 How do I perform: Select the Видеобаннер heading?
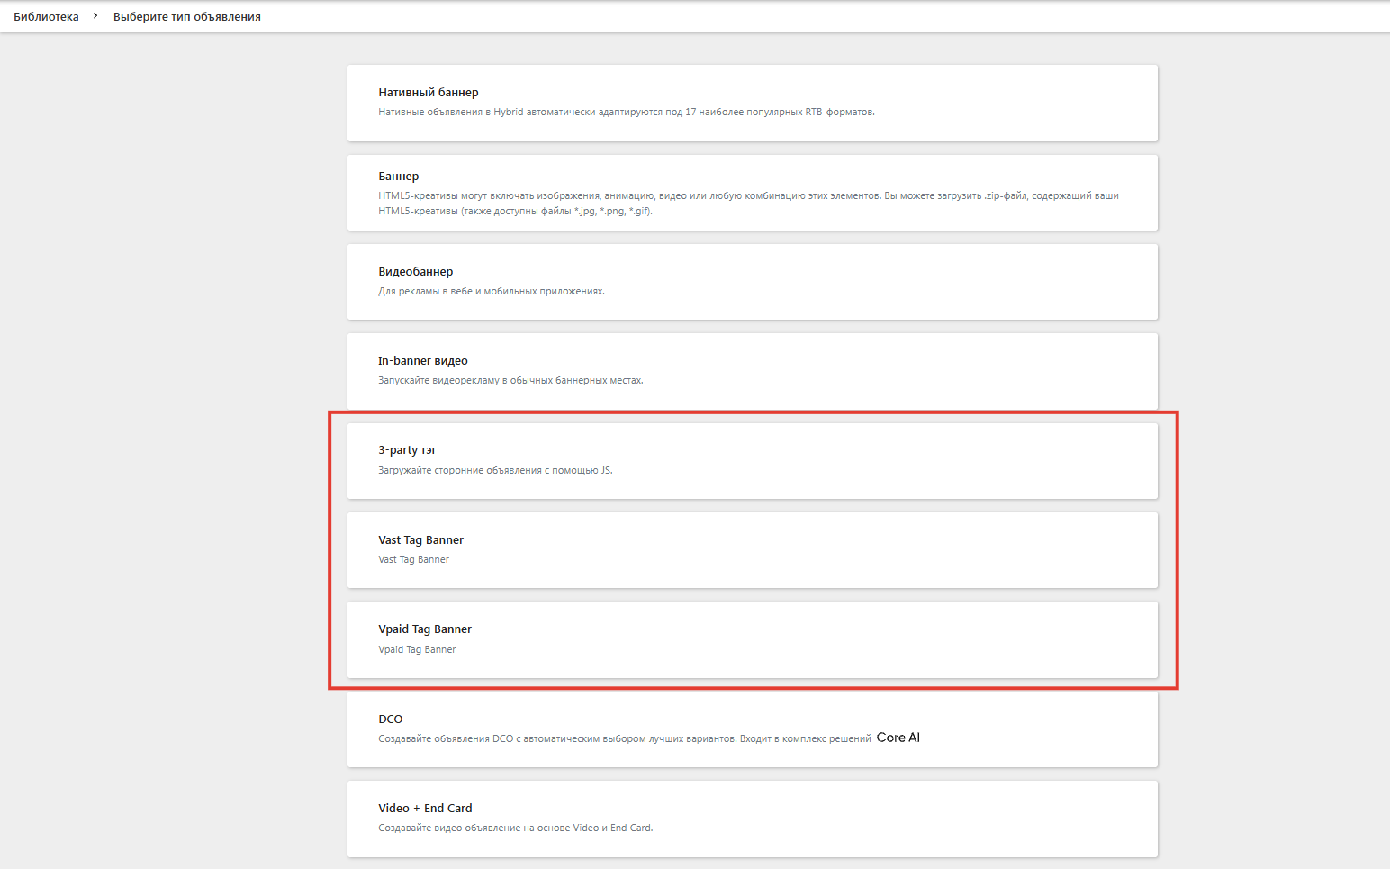pos(415,272)
